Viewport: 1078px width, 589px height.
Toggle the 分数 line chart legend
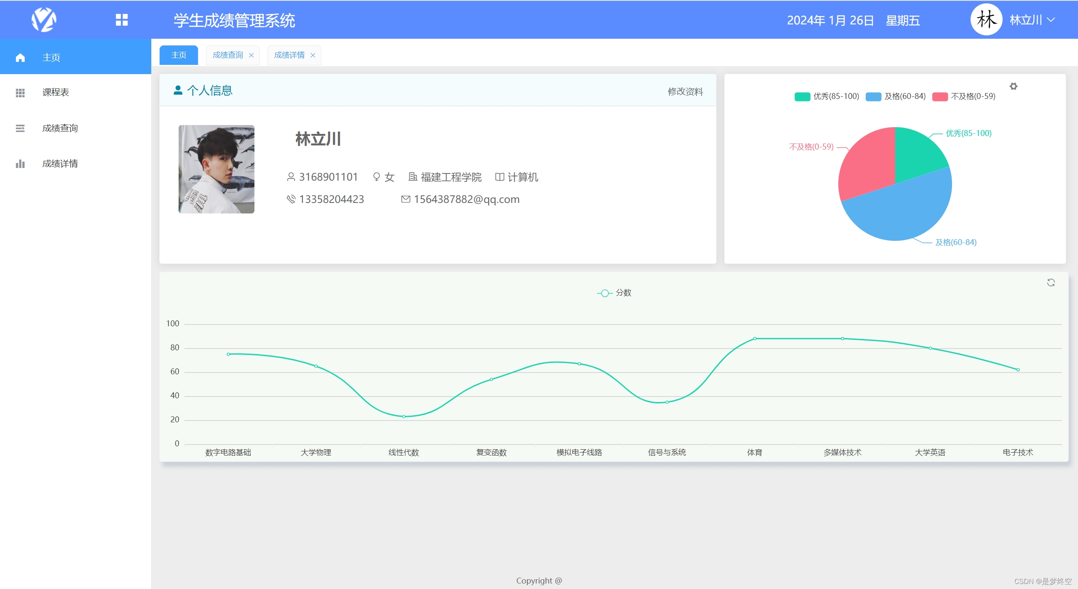[614, 293]
